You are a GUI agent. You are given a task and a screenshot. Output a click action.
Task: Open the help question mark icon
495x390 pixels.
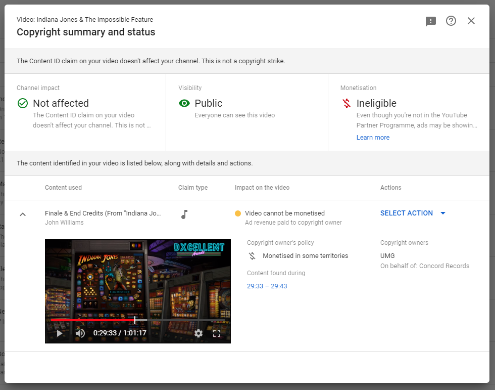(451, 21)
